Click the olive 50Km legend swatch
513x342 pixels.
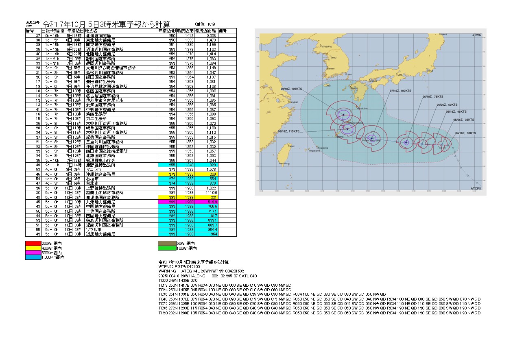click(x=166, y=243)
